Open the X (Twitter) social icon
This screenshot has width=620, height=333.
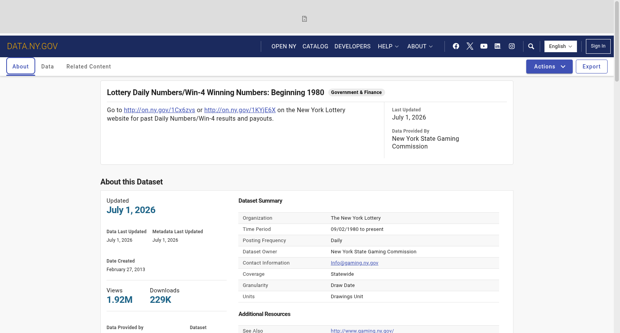tap(470, 46)
